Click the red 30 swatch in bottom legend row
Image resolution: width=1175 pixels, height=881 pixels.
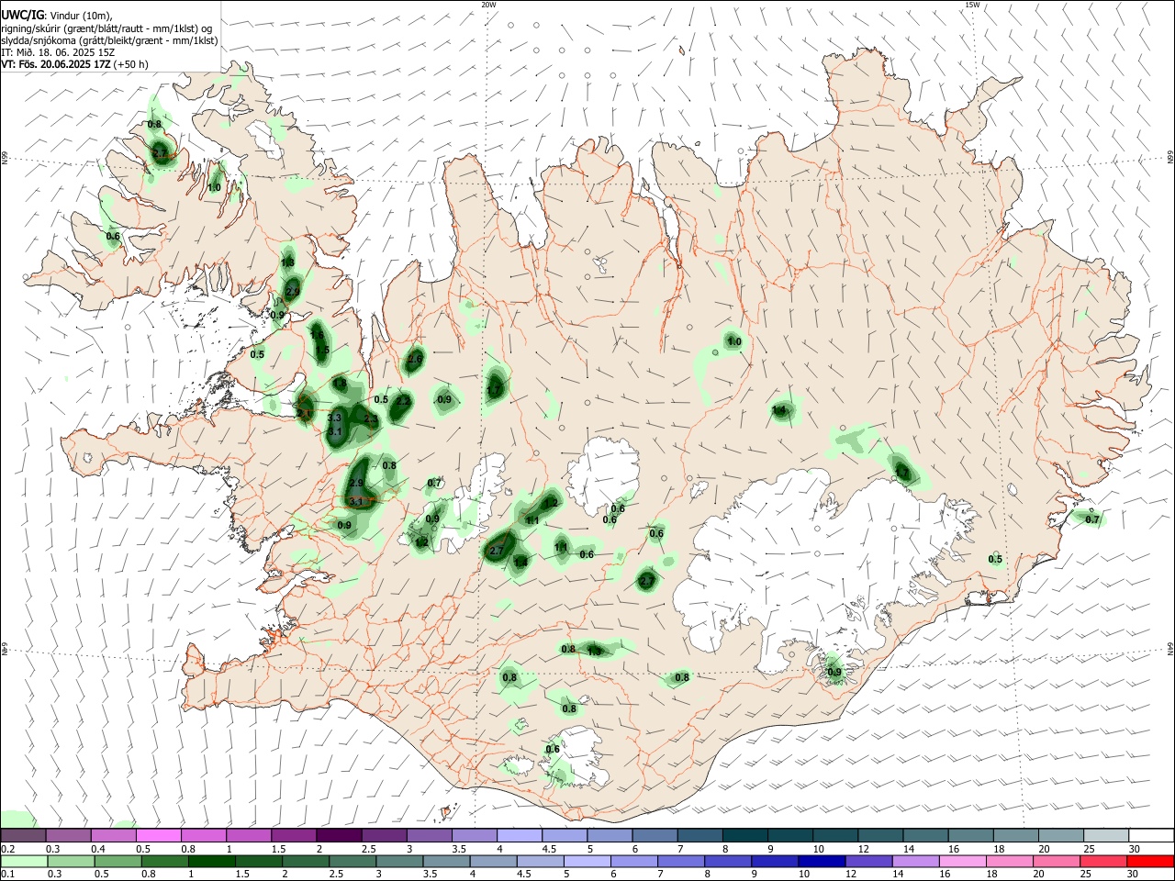coord(1150,861)
